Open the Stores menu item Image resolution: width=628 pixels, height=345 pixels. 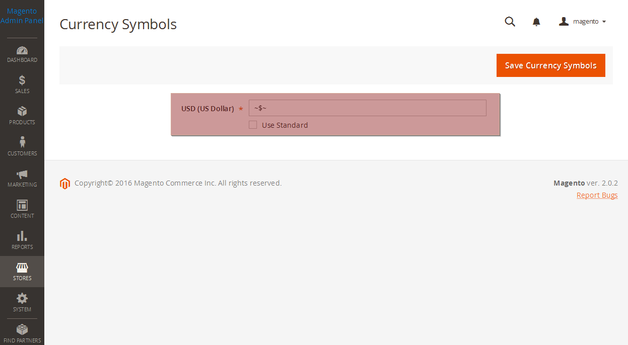pyautogui.click(x=22, y=272)
